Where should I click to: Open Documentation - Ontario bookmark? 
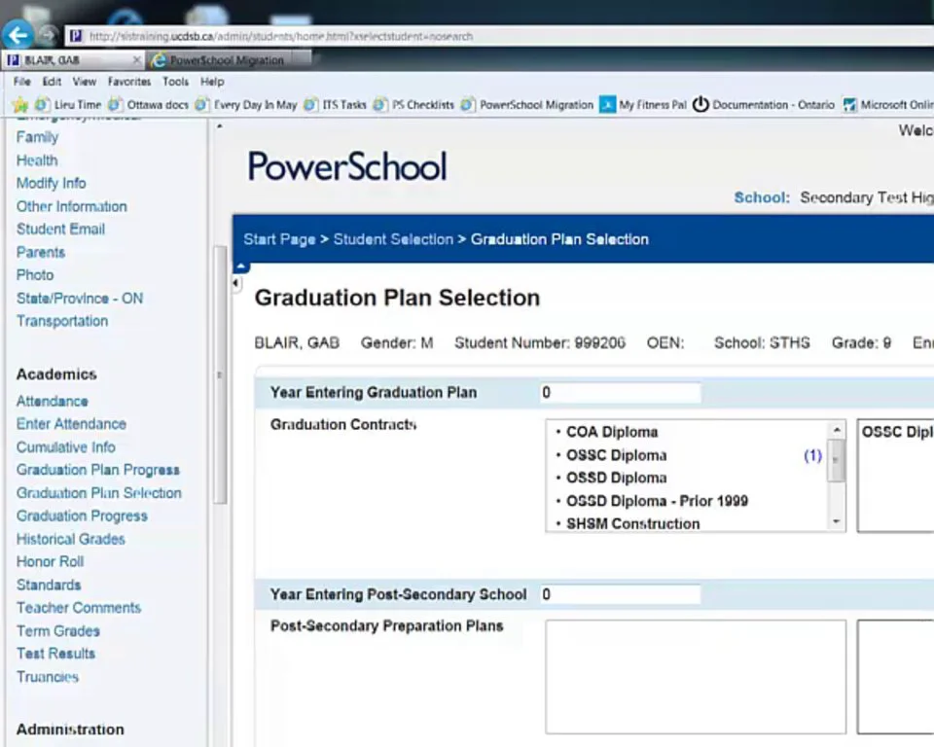[x=764, y=105]
